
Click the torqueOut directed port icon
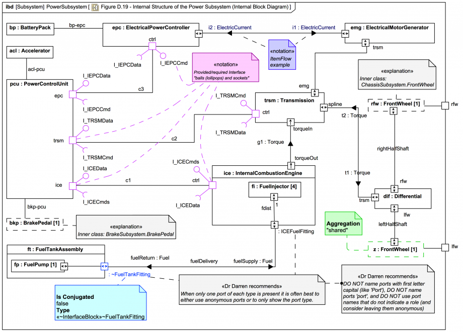click(291, 166)
